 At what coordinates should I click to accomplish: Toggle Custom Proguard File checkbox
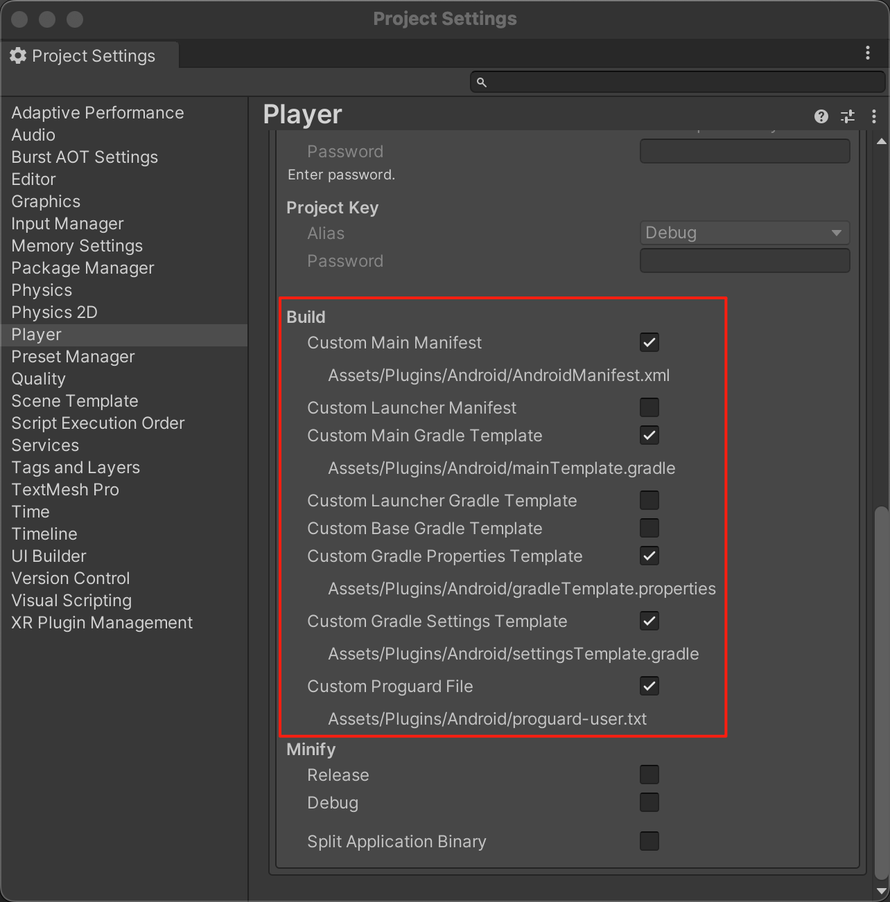click(649, 686)
